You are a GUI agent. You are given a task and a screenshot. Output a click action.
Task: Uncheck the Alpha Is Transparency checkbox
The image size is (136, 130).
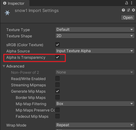point(57,57)
